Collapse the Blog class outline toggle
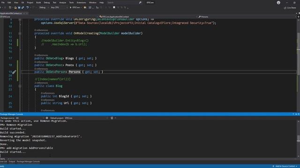 coord(20,86)
